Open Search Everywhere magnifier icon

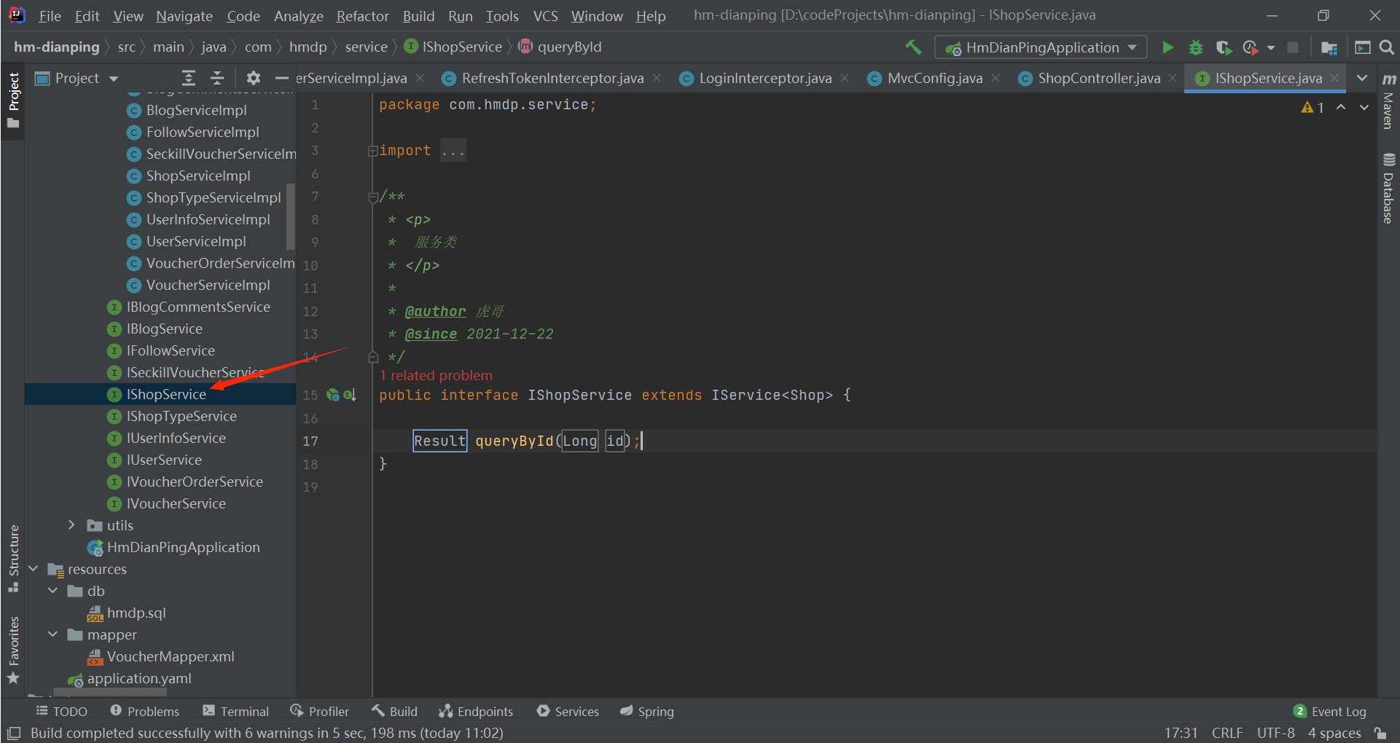coord(1387,47)
